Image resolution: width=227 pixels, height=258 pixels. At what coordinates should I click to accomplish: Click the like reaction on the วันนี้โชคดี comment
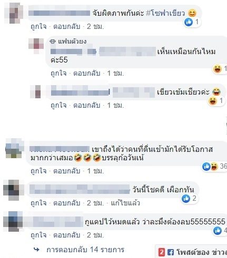click(186, 199)
